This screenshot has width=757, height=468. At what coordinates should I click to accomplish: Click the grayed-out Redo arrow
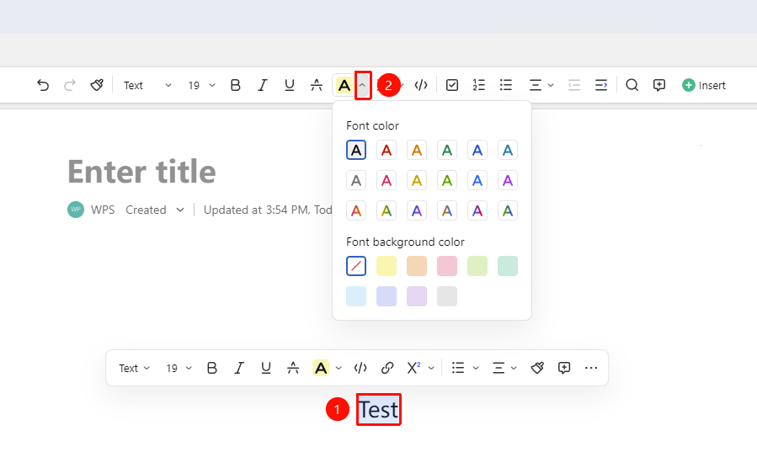coord(70,85)
